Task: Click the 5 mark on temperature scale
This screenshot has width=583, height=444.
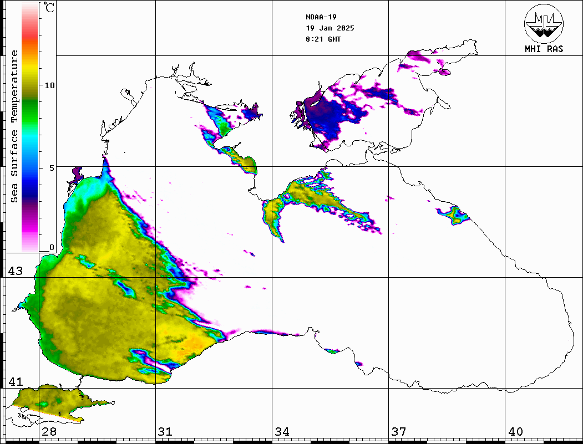Action: pos(52,168)
